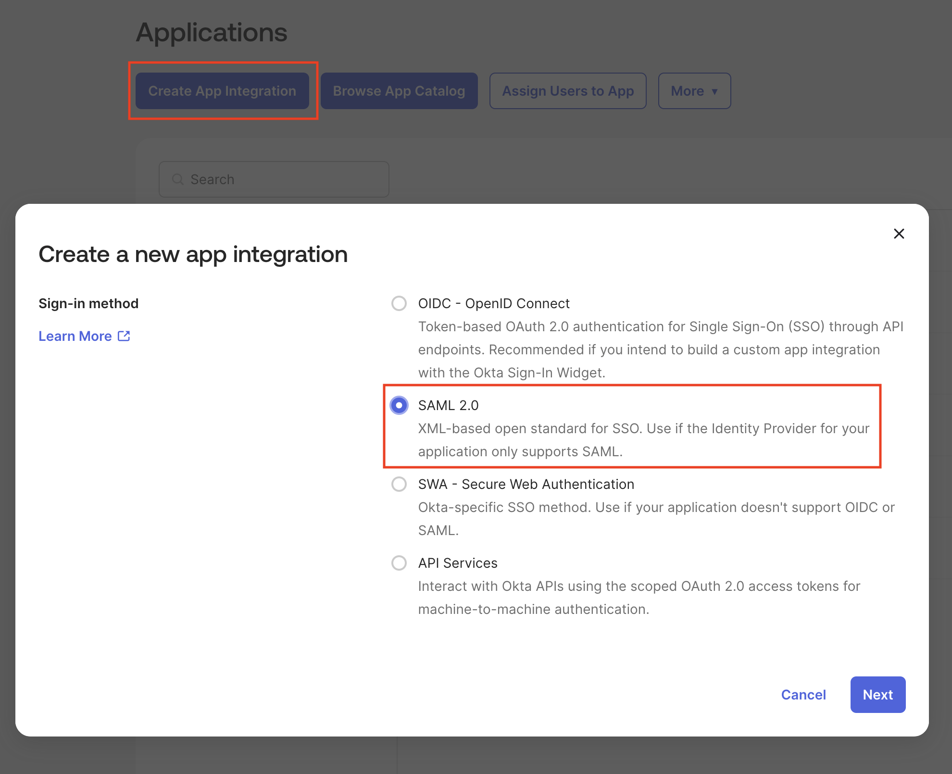952x774 pixels.
Task: Cancel the new app integration dialog
Action: click(x=803, y=695)
